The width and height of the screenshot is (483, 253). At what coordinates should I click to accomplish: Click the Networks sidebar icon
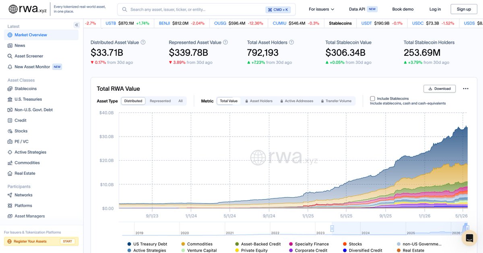(10, 195)
